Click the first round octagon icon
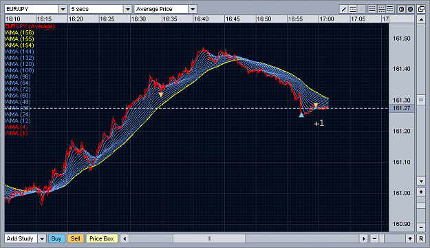The height and width of the screenshot is (248, 430). (x=401, y=9)
